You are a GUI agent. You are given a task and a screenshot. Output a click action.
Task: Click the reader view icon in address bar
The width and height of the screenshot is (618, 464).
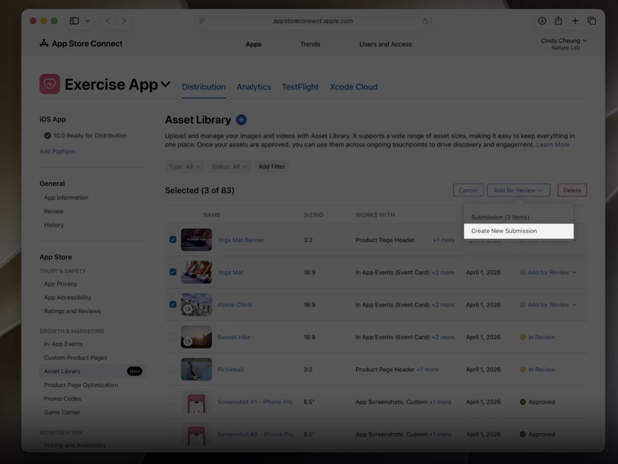click(x=202, y=21)
